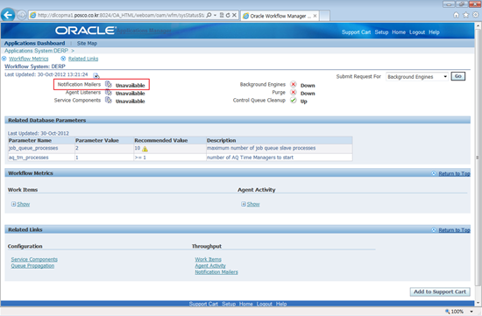Click the vertical scrollbar down arrow
Screen dimensions: 482x316
pyautogui.click(x=478, y=303)
